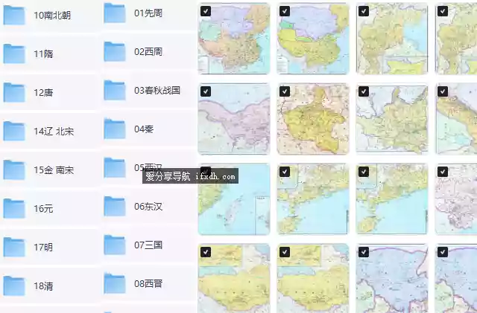Uncheck the third map's checkbox in top row
477x313 pixels.
[364, 11]
